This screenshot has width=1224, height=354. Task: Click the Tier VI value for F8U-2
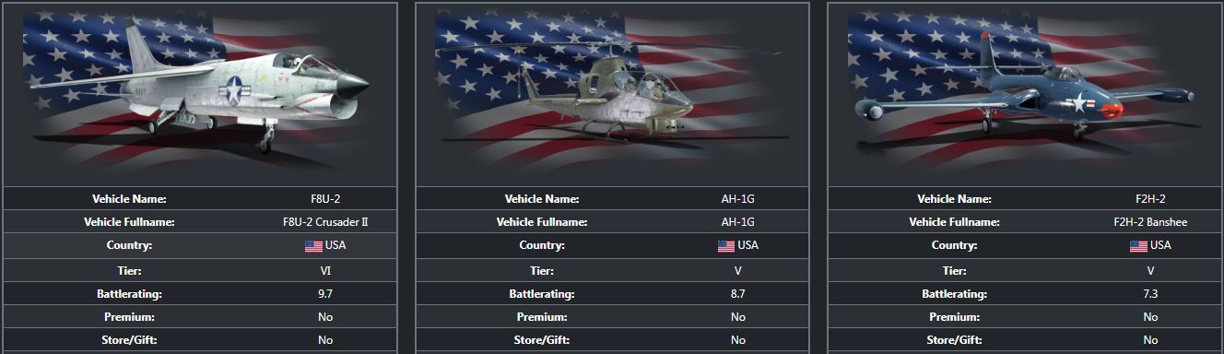tap(325, 270)
